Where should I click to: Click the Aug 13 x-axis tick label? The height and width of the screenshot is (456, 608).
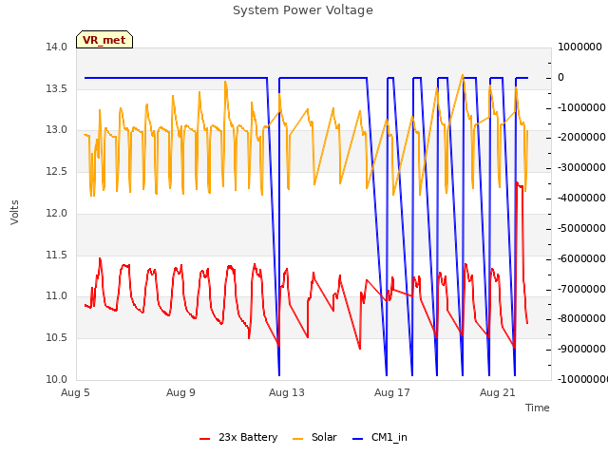pyautogui.click(x=287, y=392)
